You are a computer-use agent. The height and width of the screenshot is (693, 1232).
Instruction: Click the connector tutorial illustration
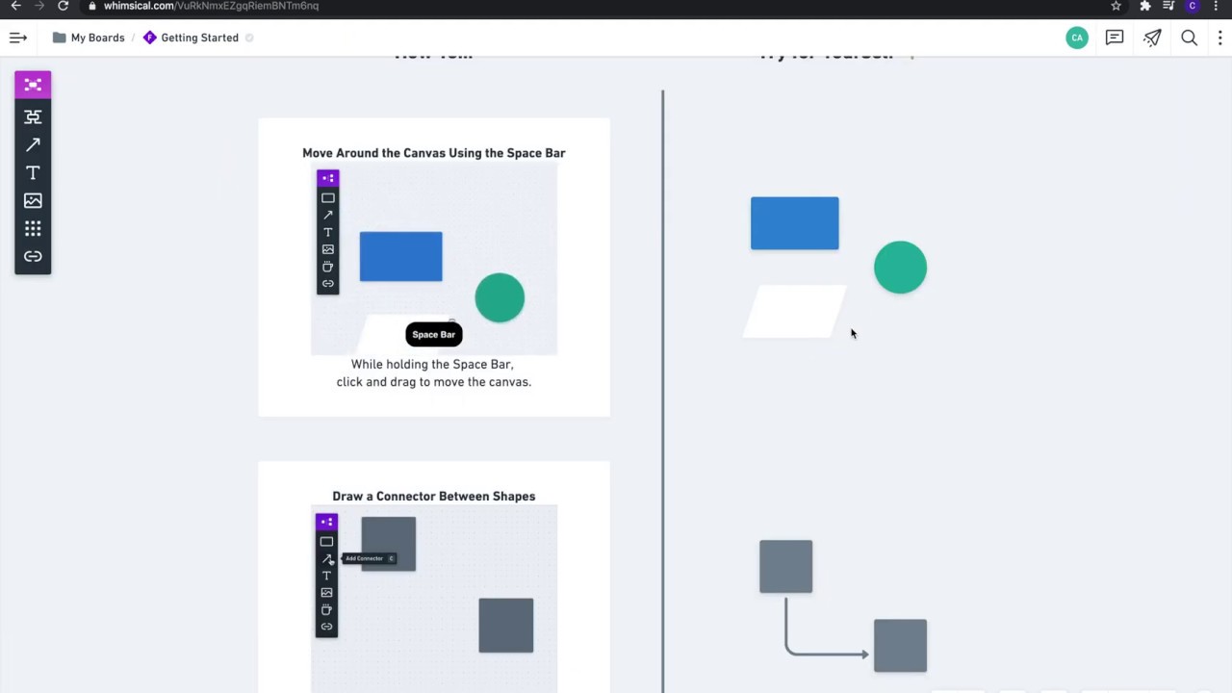point(434,601)
